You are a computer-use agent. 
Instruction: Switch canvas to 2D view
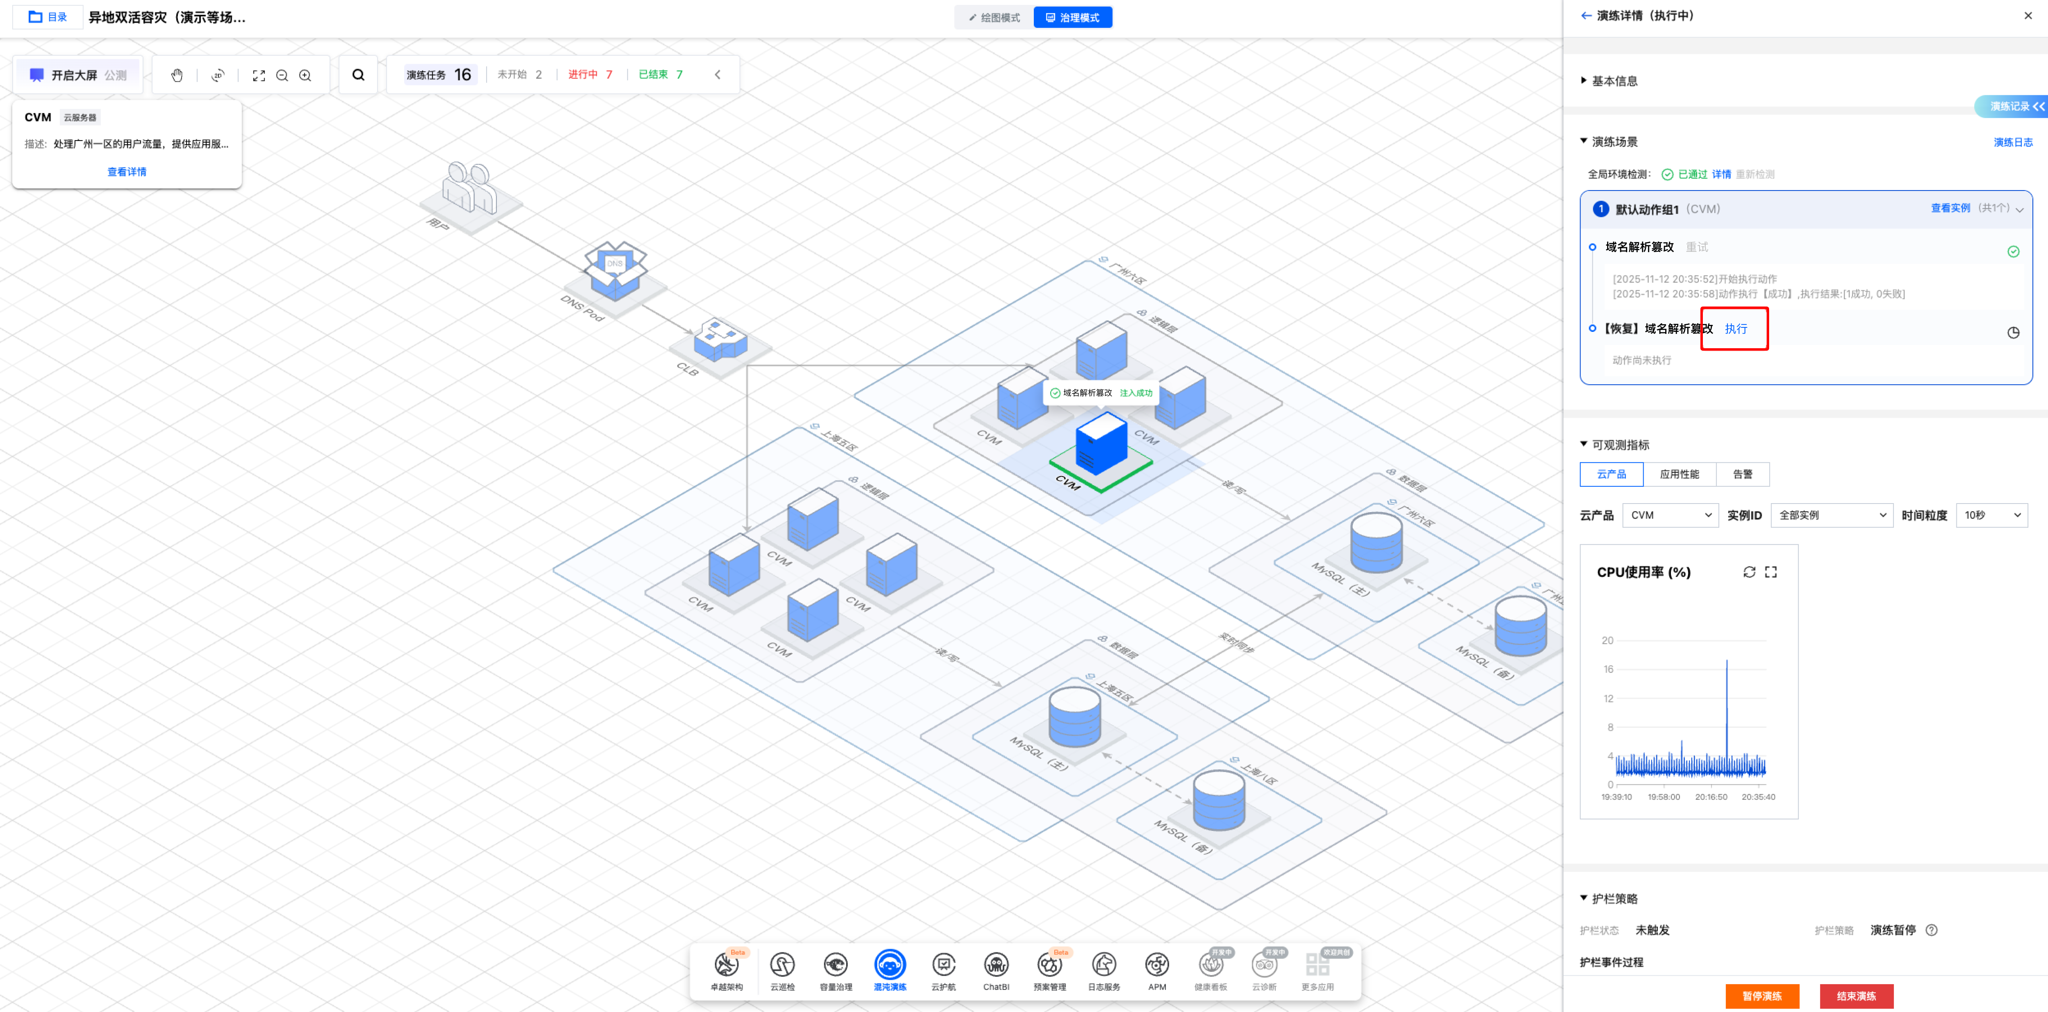[x=218, y=76]
